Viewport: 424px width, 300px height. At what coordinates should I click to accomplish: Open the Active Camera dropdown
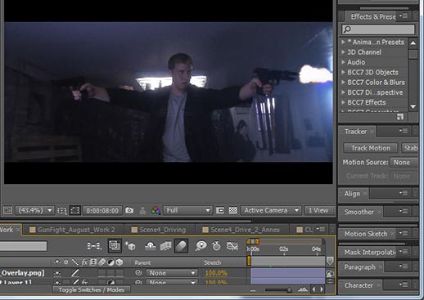(x=271, y=210)
